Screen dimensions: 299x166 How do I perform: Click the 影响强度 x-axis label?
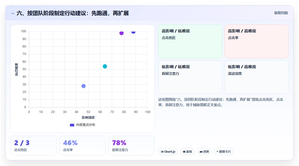click(88, 117)
